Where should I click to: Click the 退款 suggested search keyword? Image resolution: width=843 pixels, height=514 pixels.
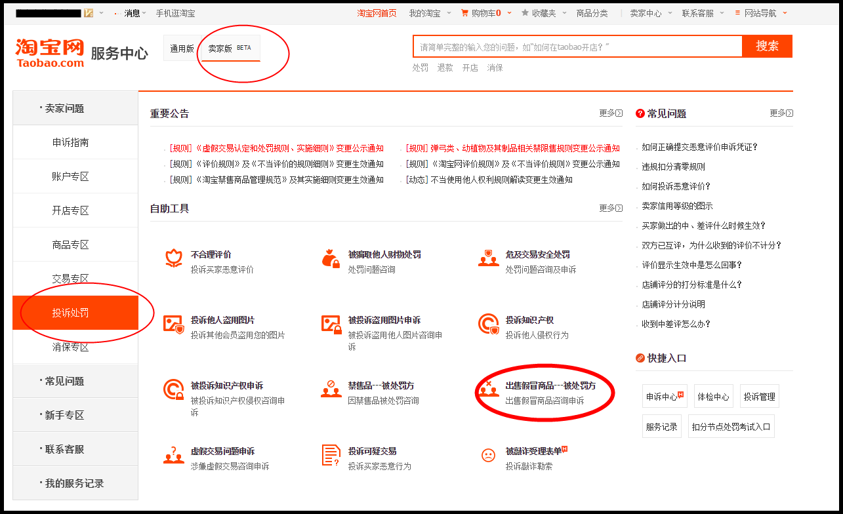(445, 68)
